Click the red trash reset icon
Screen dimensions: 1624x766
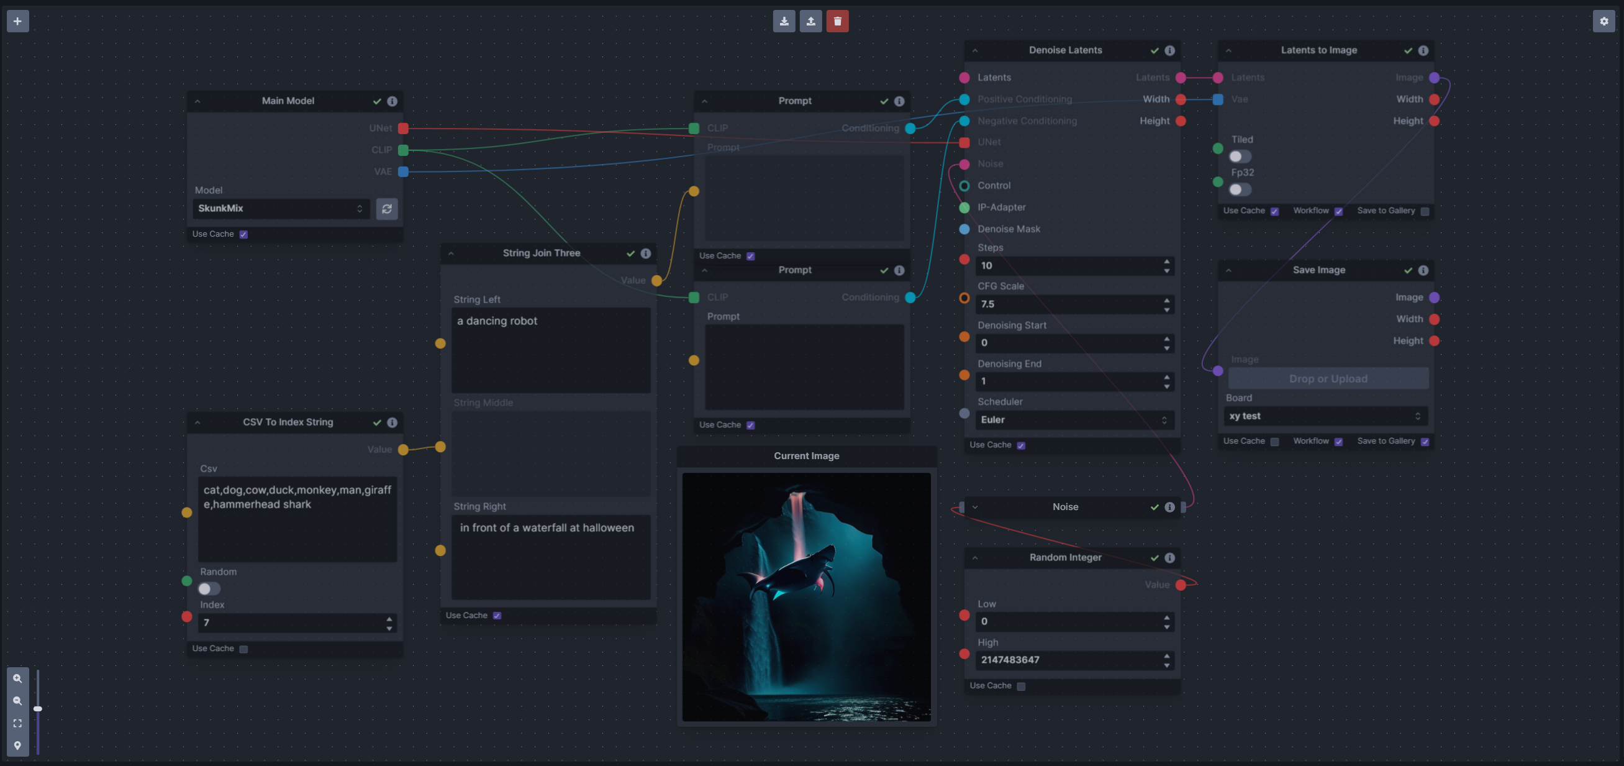click(x=837, y=21)
